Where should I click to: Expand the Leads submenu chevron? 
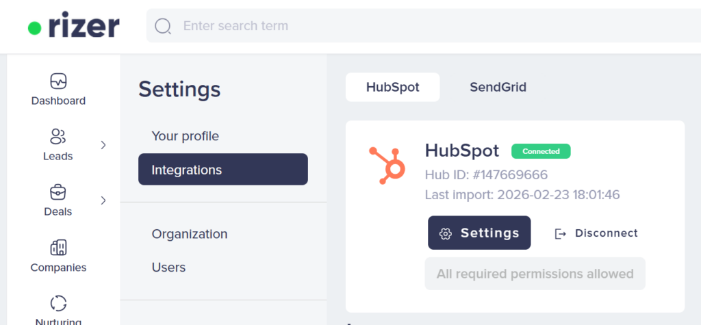(103, 145)
